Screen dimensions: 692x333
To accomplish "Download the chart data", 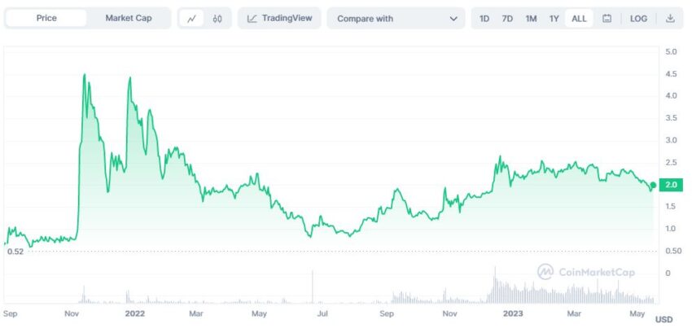I will pyautogui.click(x=670, y=18).
